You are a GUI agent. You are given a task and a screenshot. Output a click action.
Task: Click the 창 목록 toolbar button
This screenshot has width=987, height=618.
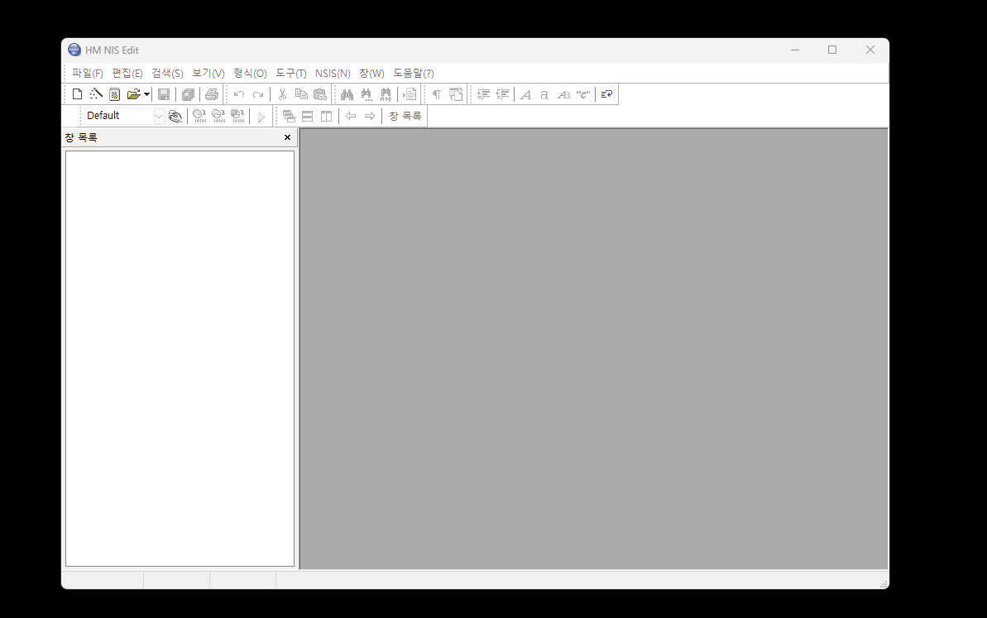click(x=405, y=116)
